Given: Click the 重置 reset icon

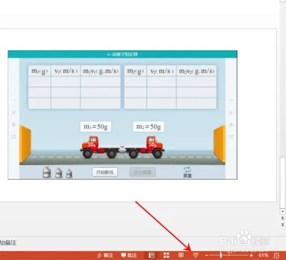Looking at the screenshot, I should [187, 172].
